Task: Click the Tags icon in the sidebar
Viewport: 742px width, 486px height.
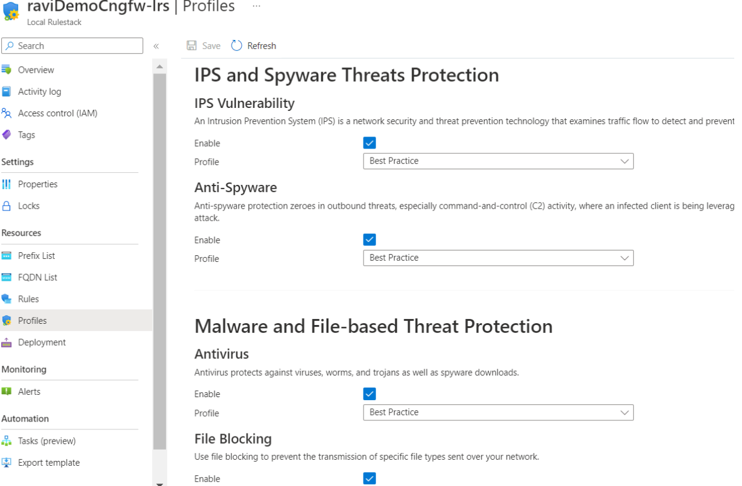Action: pyautogui.click(x=7, y=135)
